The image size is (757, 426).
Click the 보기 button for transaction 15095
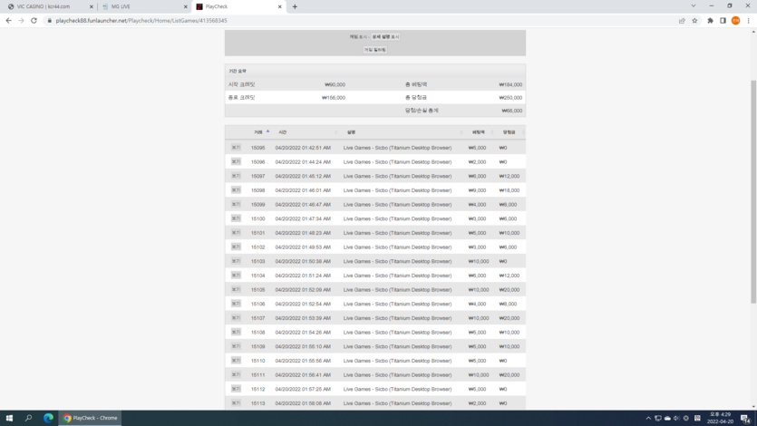236,148
